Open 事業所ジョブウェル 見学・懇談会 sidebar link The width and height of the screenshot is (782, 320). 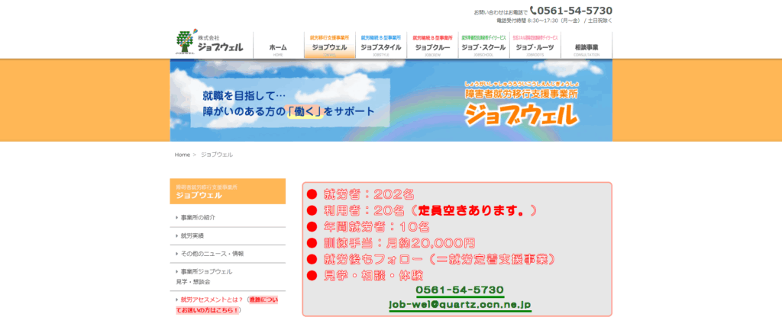point(228,277)
